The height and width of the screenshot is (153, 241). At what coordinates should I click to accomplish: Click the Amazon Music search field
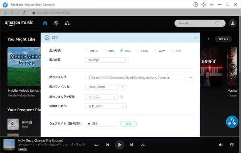point(200,23)
